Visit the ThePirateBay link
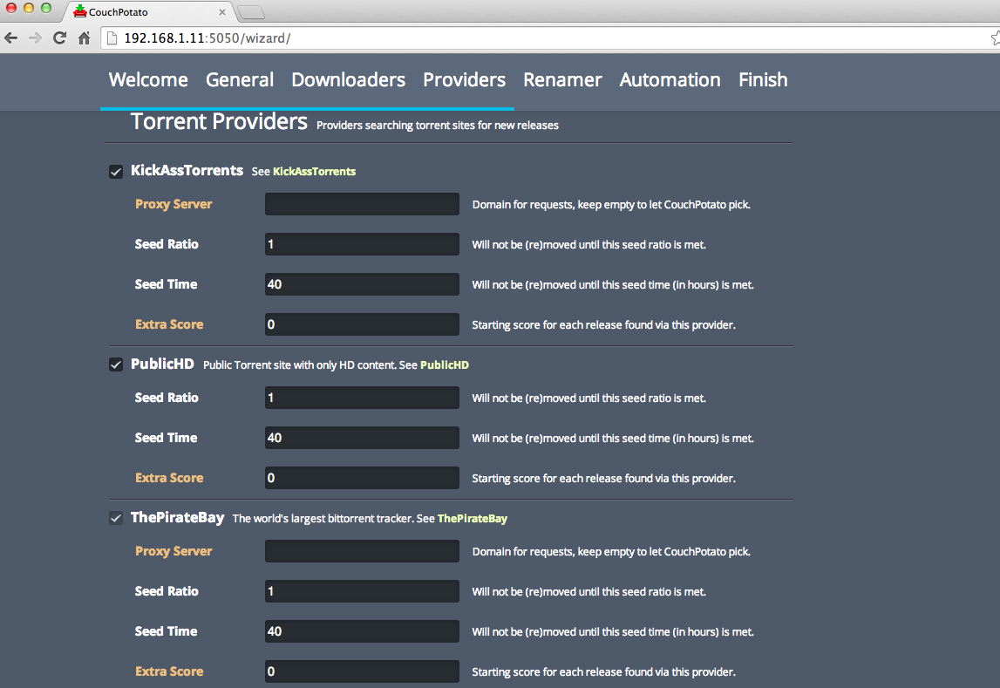 (x=473, y=518)
